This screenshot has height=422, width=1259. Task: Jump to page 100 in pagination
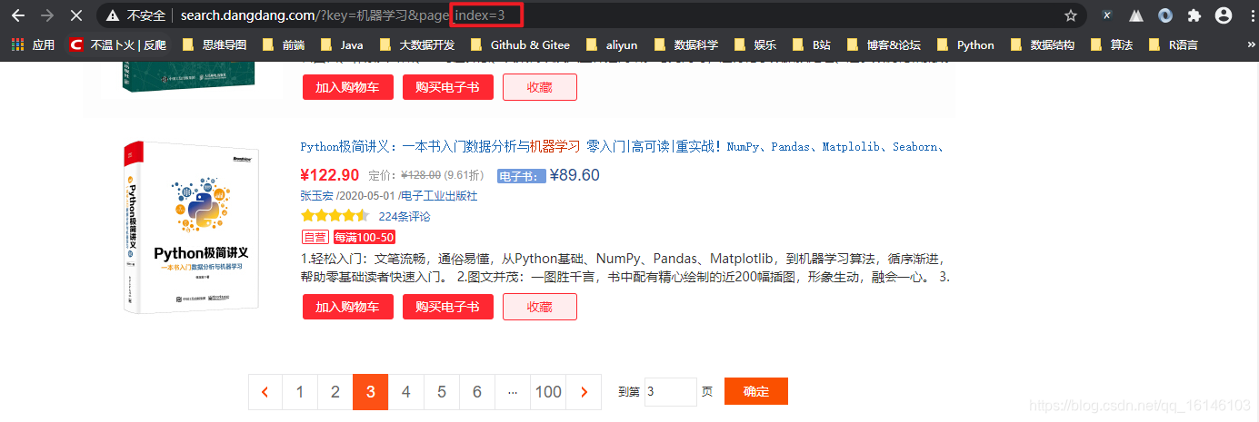548,392
